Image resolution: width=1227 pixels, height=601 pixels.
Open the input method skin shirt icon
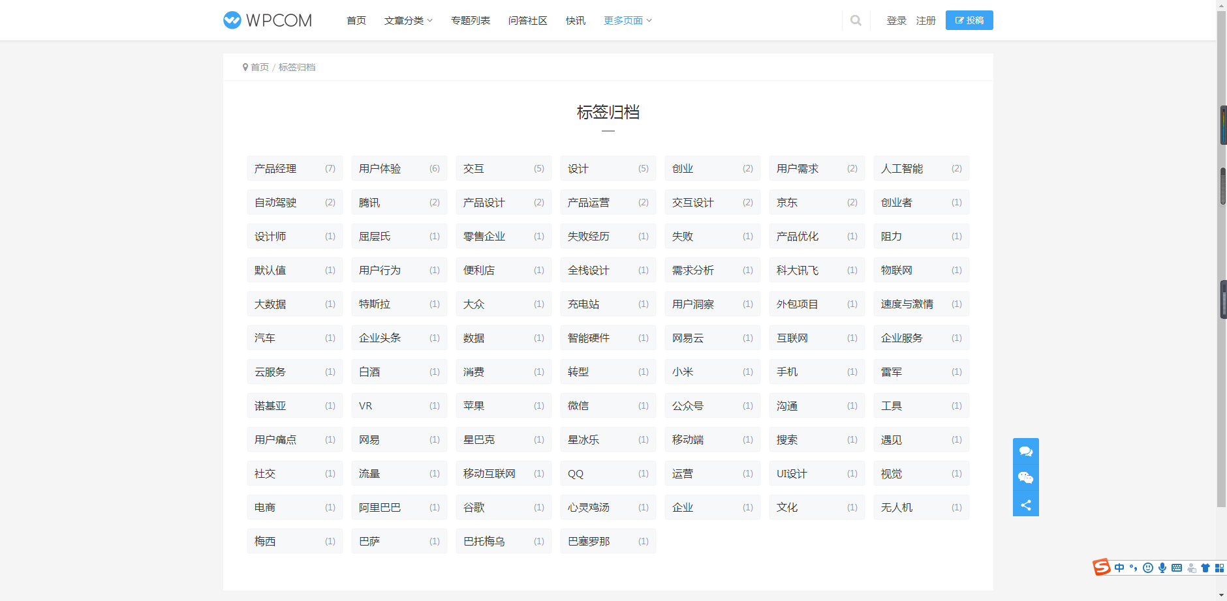point(1205,568)
